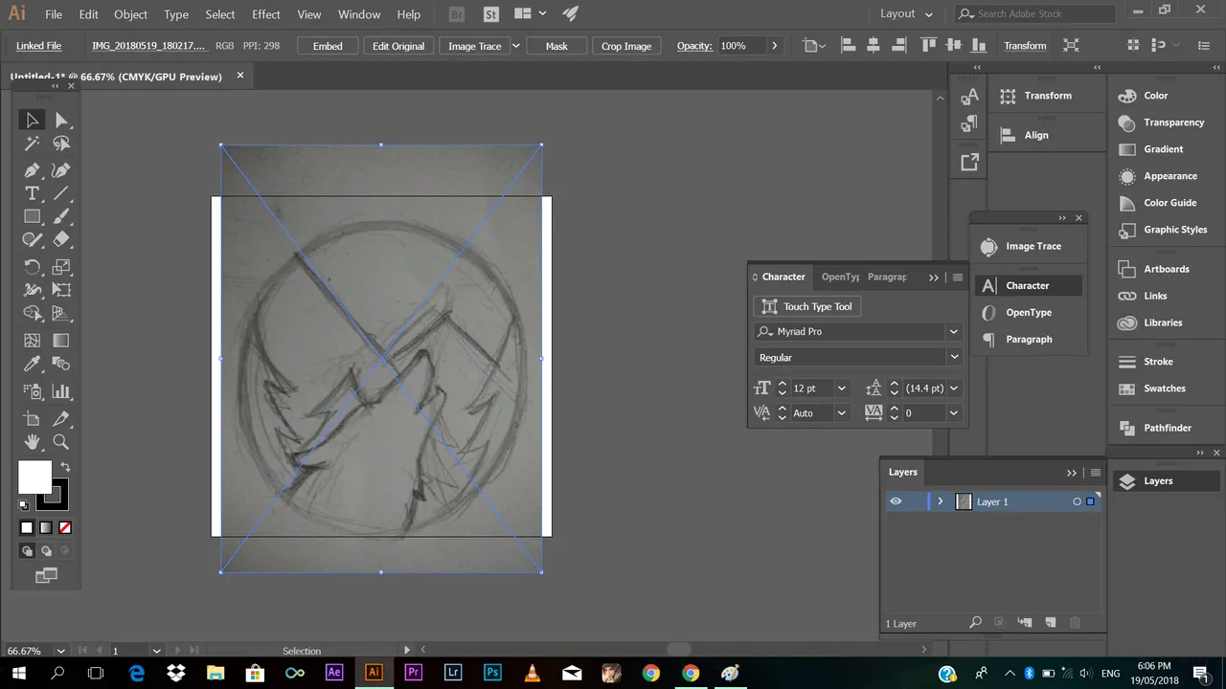Switch to the Paragraph tab

click(x=887, y=277)
